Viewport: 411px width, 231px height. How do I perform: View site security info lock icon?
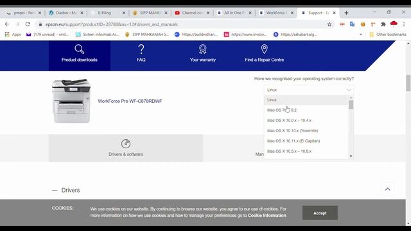(40, 24)
